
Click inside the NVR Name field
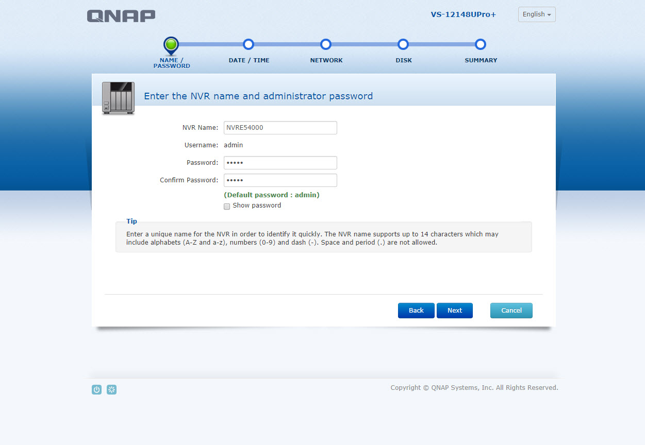tap(280, 127)
